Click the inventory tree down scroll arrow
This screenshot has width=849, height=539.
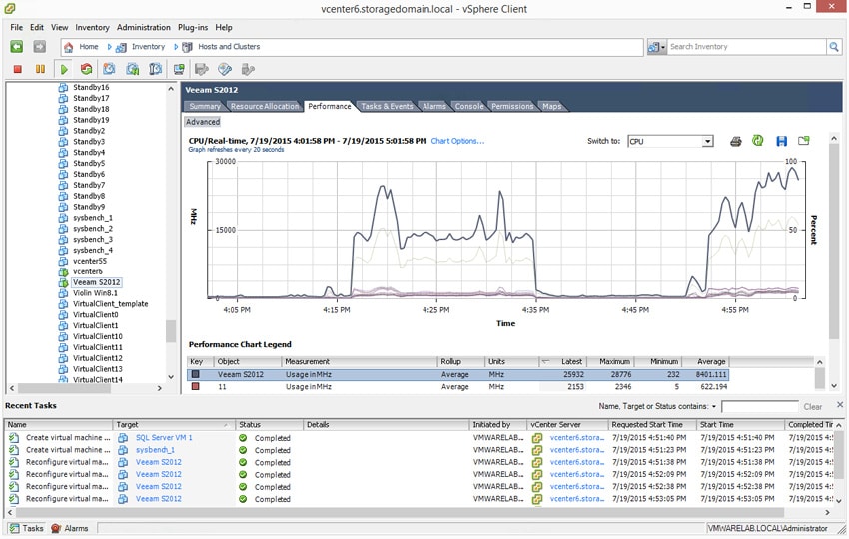[x=171, y=377]
